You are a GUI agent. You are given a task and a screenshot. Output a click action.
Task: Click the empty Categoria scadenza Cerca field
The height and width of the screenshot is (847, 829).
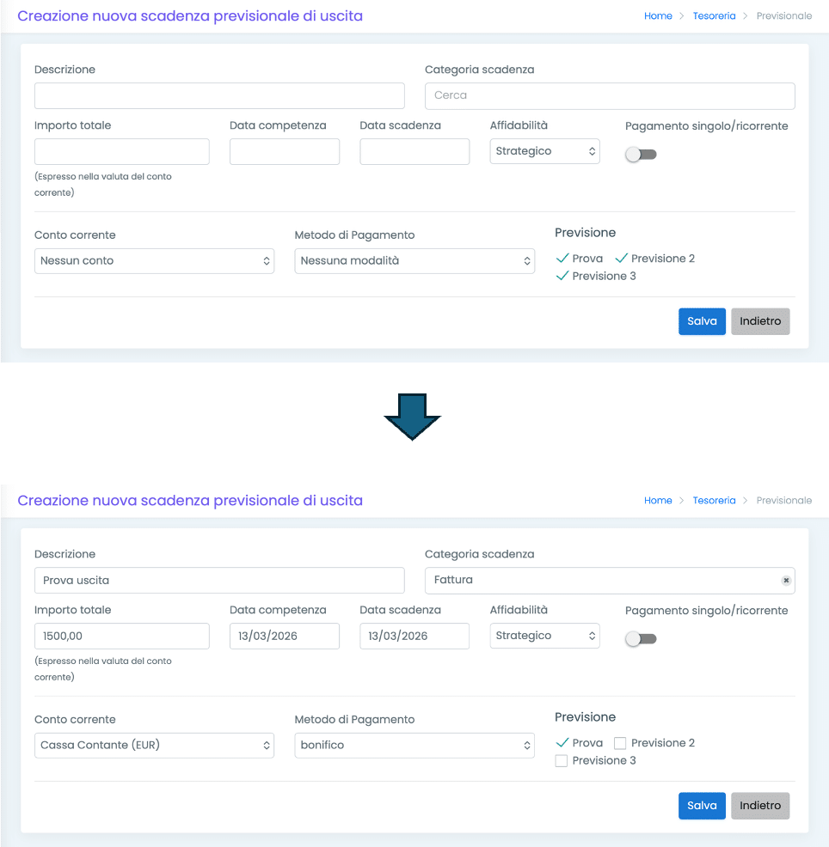click(610, 95)
